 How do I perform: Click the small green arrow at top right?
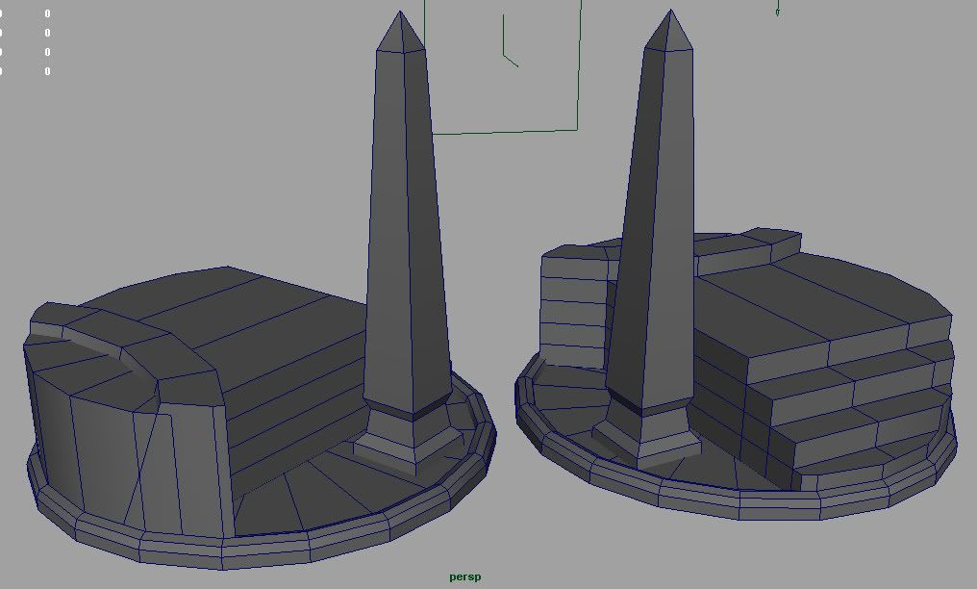[x=777, y=11]
